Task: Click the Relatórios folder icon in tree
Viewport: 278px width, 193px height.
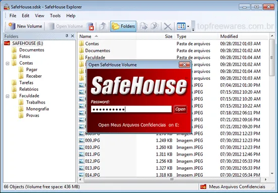Action: coord(14,89)
